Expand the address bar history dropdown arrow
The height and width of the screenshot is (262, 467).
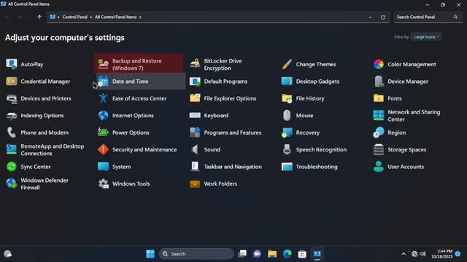click(370, 17)
